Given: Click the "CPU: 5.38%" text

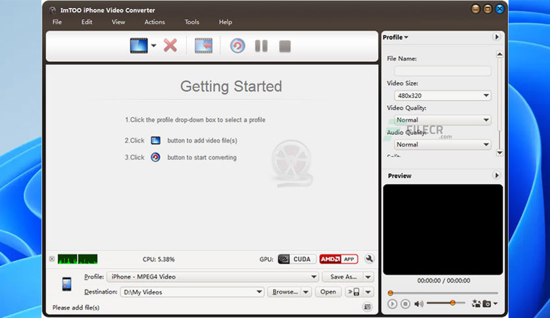Looking at the screenshot, I should click(x=159, y=259).
